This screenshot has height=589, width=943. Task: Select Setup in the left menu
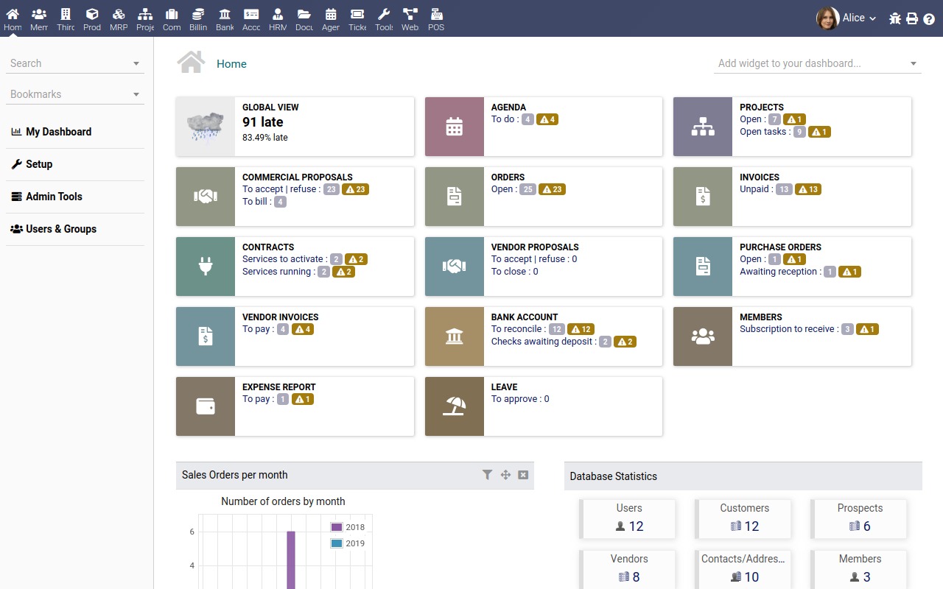tap(39, 164)
